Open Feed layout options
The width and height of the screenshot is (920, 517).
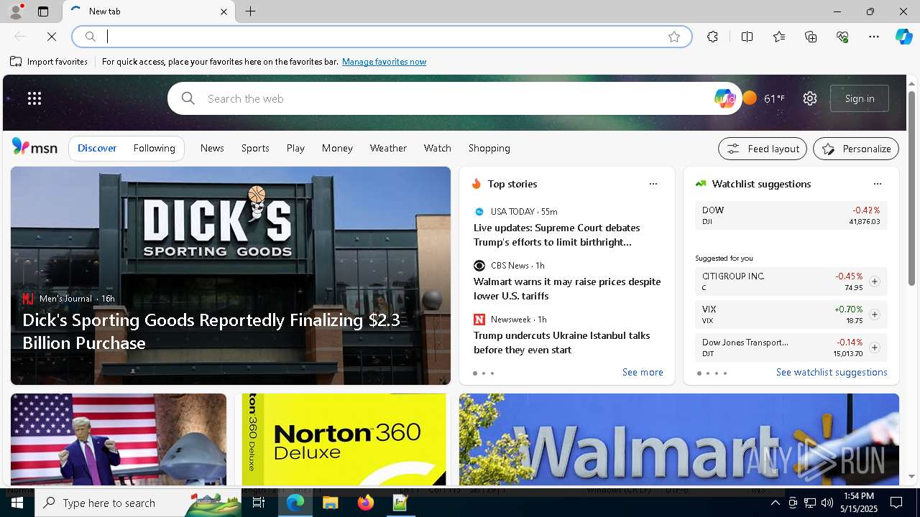763,149
